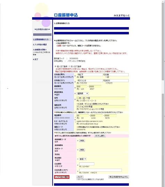
Task: Select the 法人名で登録 radio button
Action: [x=69, y=66]
